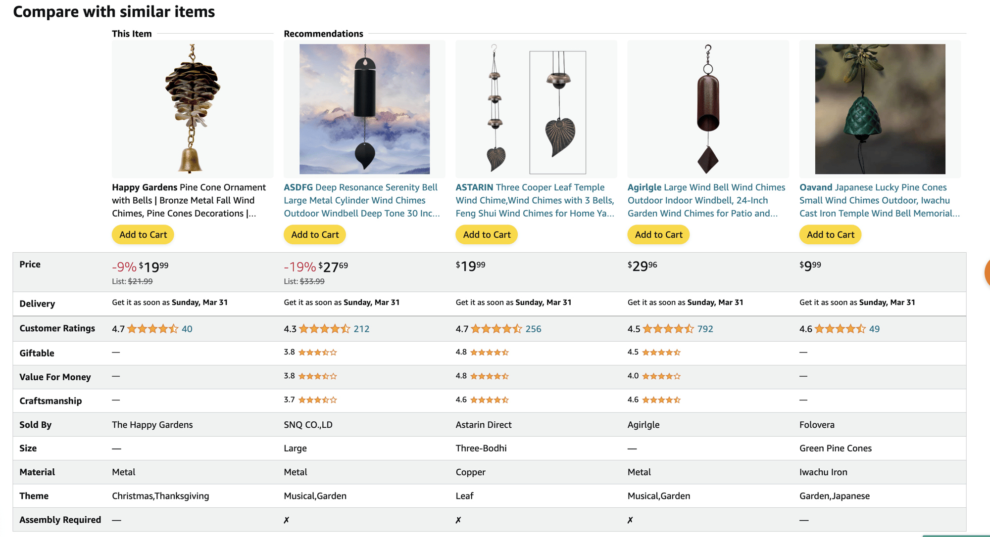Viewport: 990px width, 537px height.
Task: Add Agirlgle Wind Bell to cart
Action: (658, 234)
